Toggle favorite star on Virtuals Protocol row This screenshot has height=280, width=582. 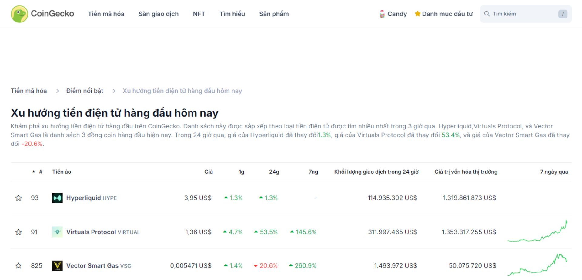(x=19, y=232)
